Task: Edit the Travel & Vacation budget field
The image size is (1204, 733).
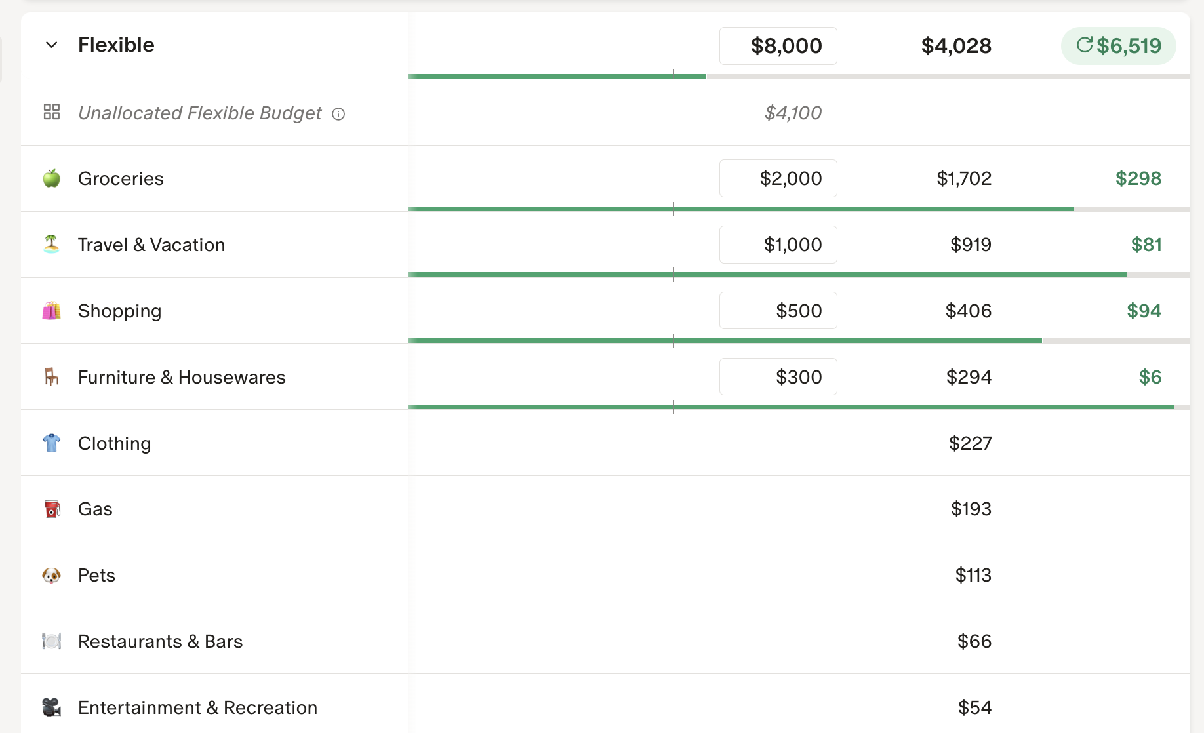Action: pos(778,245)
